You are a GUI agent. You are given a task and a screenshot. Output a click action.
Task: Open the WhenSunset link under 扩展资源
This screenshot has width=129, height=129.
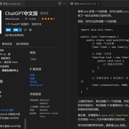36,85
